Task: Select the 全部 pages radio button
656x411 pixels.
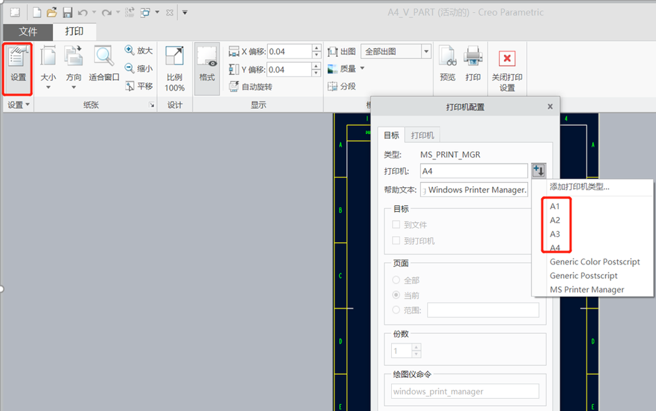Action: tap(396, 280)
